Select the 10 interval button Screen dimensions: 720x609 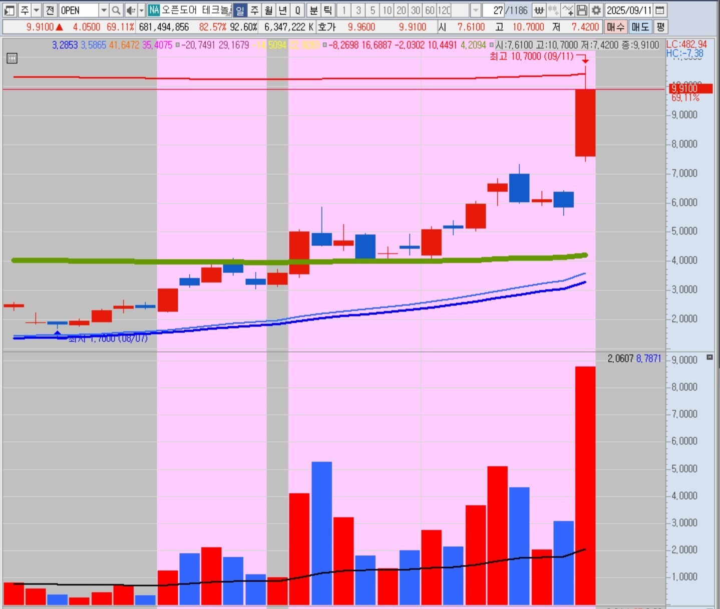click(387, 10)
